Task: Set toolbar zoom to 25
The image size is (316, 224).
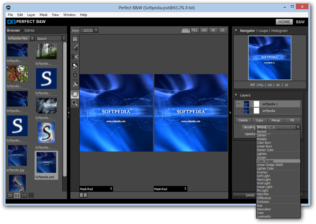Action: point(222,30)
